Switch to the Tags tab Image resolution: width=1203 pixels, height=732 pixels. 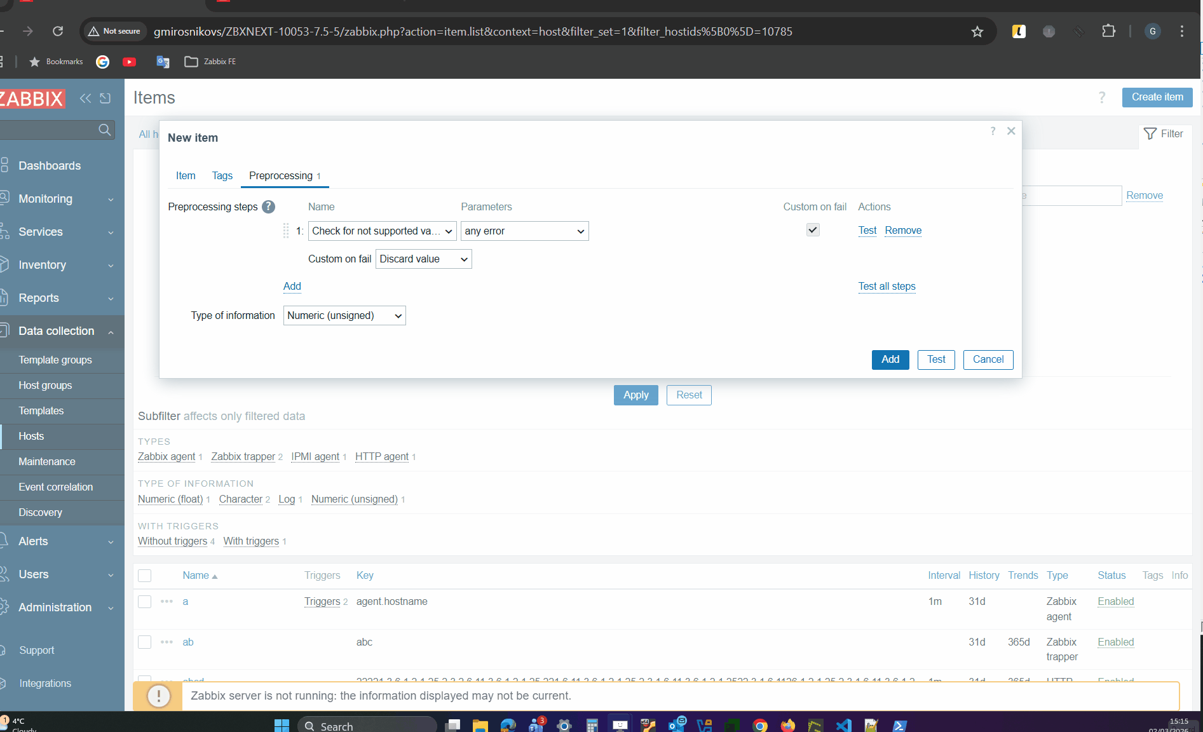click(x=222, y=176)
